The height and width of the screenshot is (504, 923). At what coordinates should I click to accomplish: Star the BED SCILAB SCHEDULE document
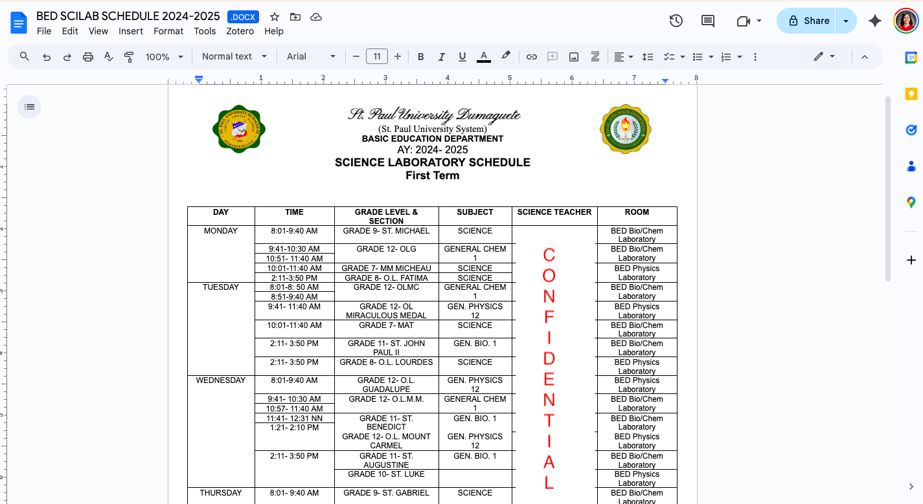[275, 17]
